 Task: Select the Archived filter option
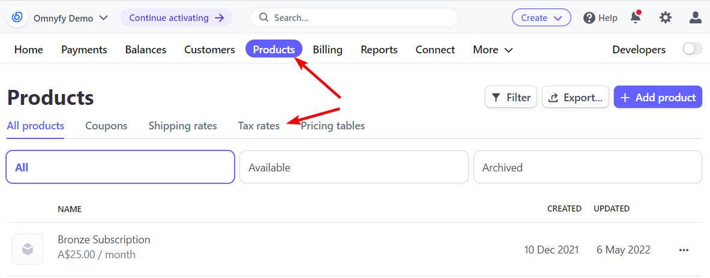point(588,167)
